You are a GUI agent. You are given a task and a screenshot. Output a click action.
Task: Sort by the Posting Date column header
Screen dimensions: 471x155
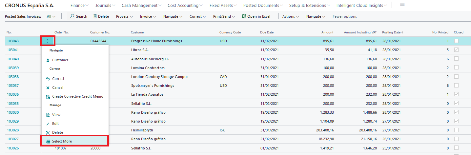(x=393, y=32)
